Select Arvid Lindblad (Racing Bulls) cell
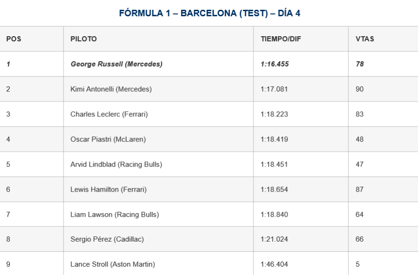 click(116, 164)
